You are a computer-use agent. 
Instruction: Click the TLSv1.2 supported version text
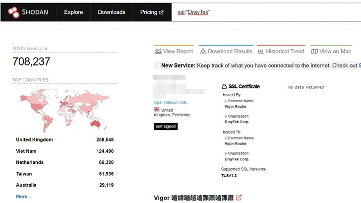[229, 176]
